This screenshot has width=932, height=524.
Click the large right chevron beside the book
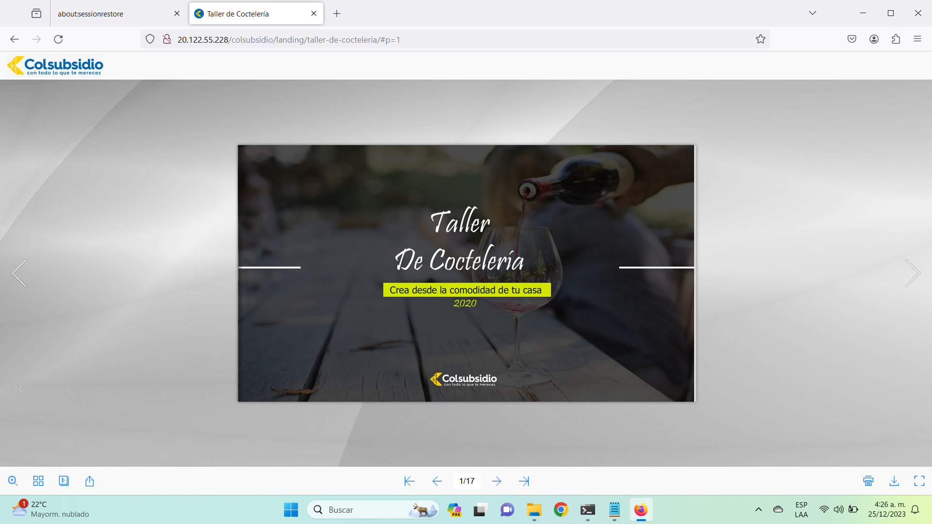click(913, 273)
